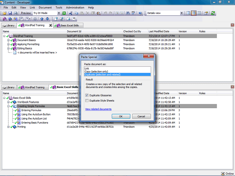Click the green Refresh arrows icon
The image size is (235, 176).
(213, 13)
